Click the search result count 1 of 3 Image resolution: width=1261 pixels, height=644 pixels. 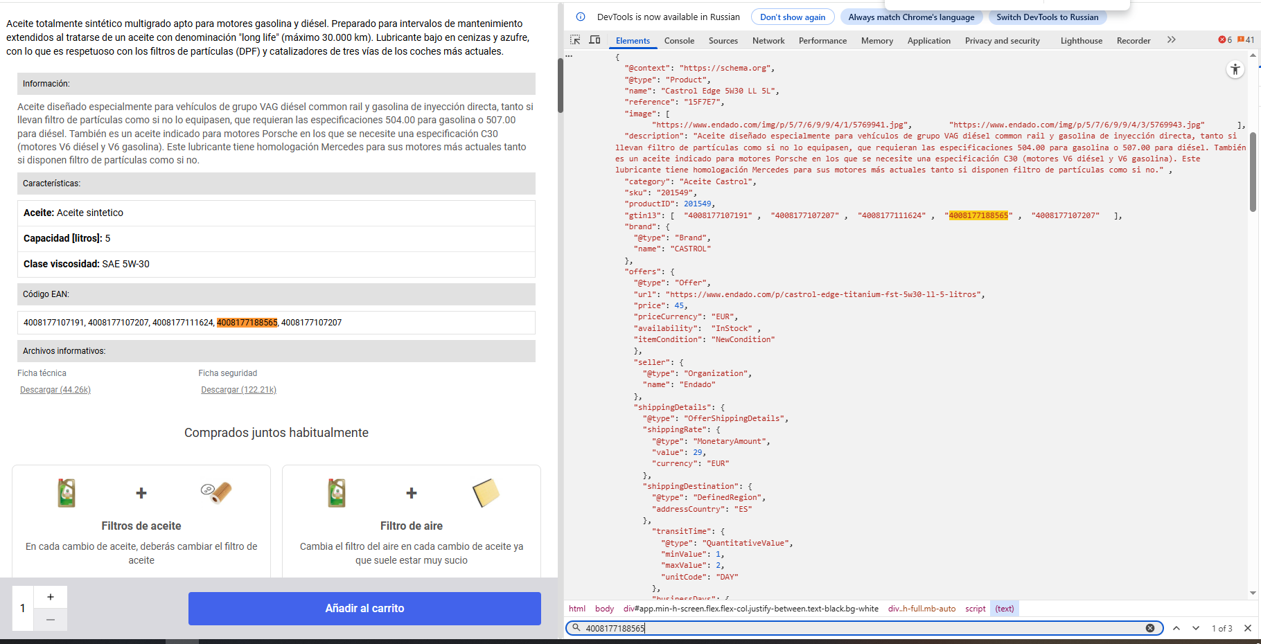pos(1222,628)
